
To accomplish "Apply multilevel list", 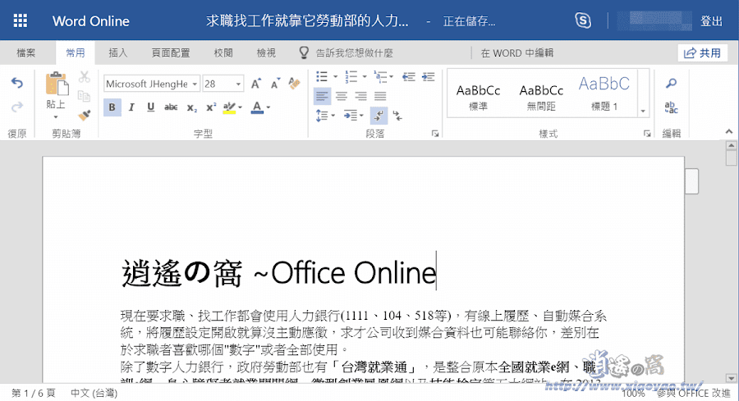I will coord(380,77).
